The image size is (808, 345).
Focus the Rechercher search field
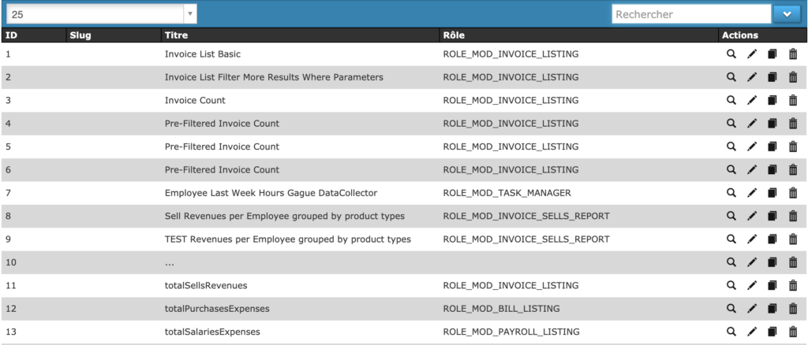click(690, 14)
